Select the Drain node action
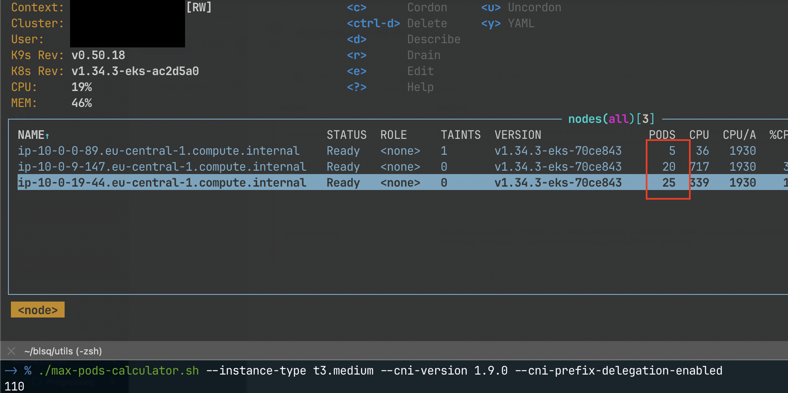 click(x=357, y=55)
